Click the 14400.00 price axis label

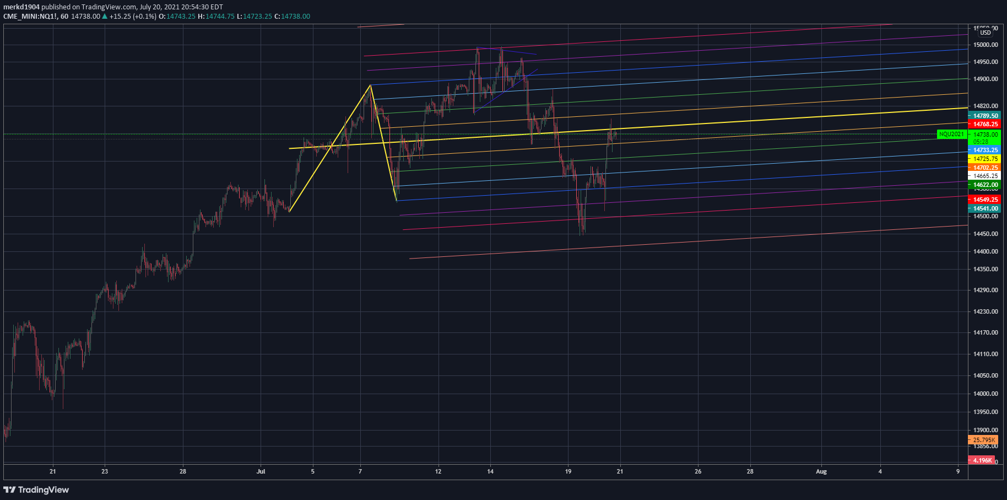(x=986, y=251)
